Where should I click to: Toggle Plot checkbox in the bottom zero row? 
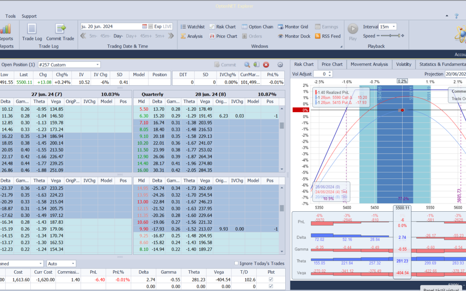pos(271,286)
